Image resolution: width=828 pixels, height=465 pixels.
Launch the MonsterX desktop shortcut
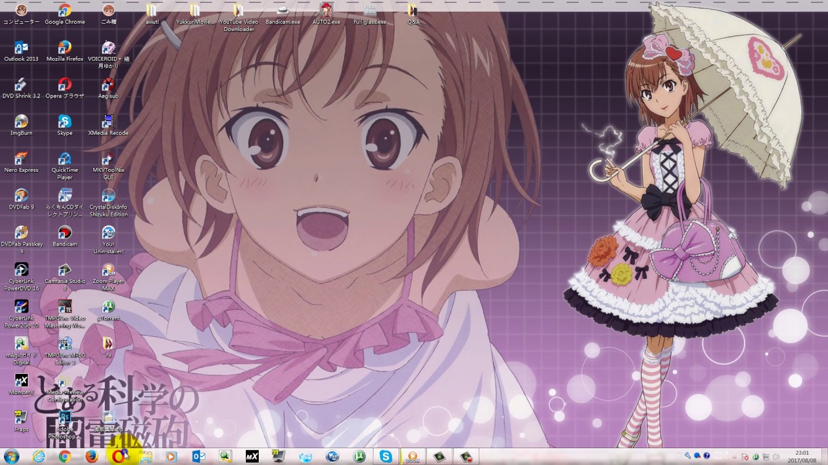[21, 385]
